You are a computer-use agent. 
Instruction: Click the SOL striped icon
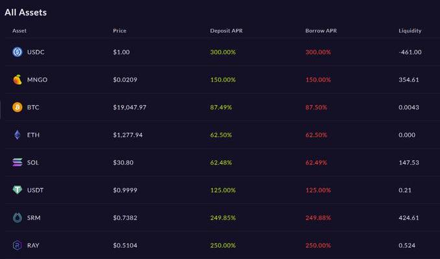click(17, 163)
